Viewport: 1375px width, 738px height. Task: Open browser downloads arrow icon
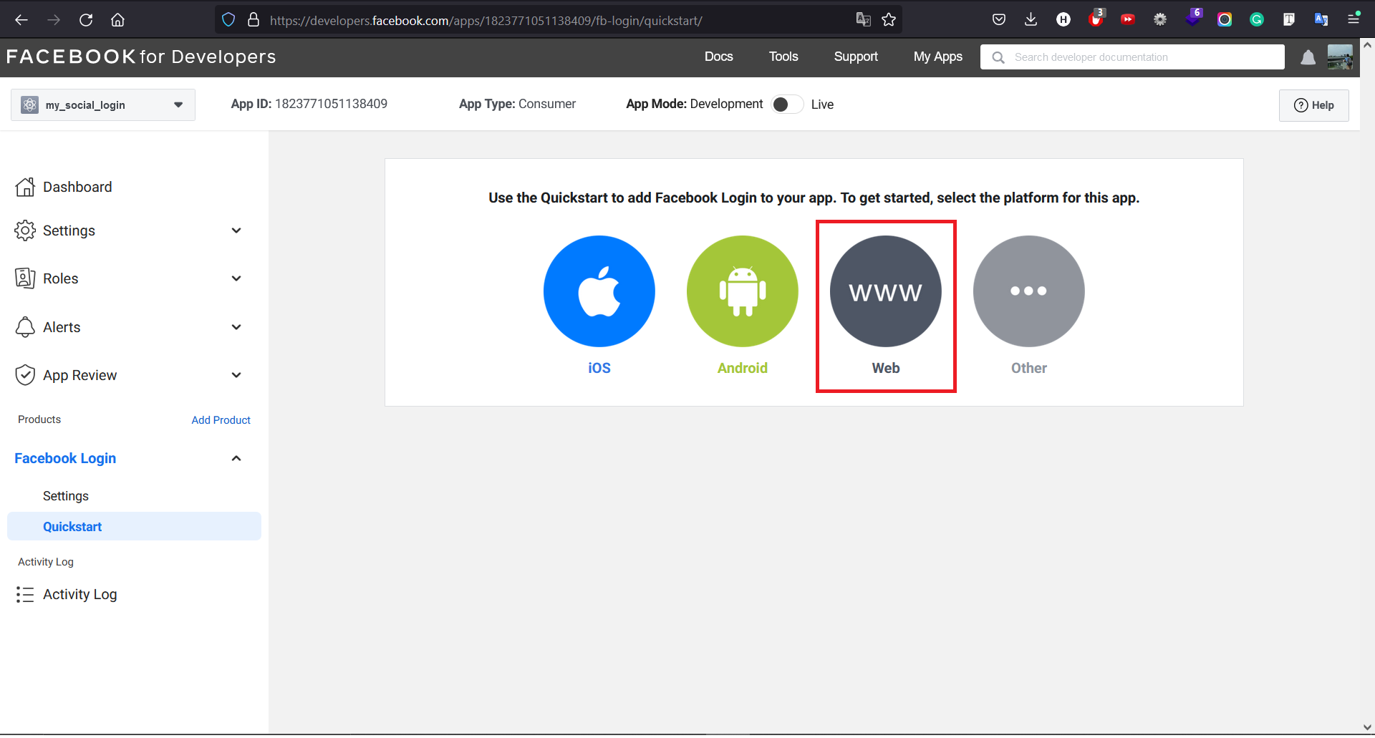pyautogui.click(x=1031, y=20)
